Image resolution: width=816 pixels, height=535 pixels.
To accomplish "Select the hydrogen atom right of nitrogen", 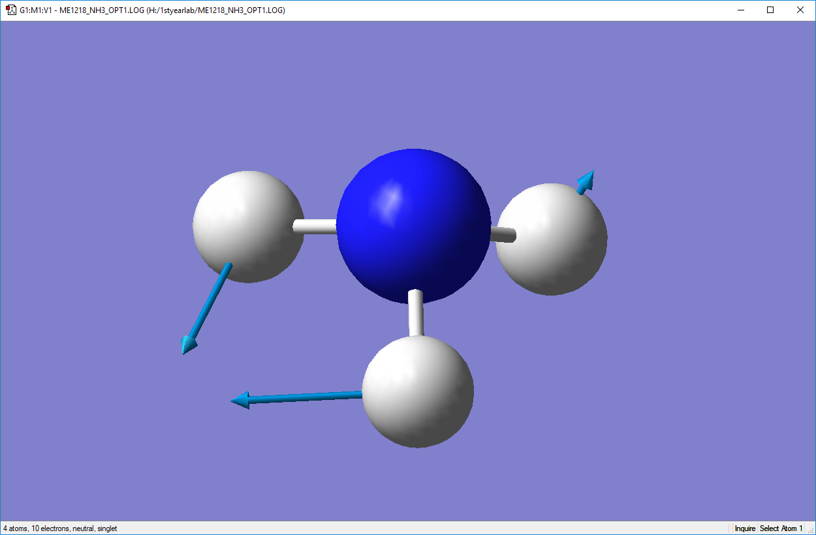I will (552, 239).
